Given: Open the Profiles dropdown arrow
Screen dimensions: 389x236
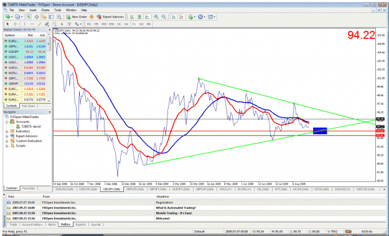Looking at the screenshot, I should (x=22, y=17).
